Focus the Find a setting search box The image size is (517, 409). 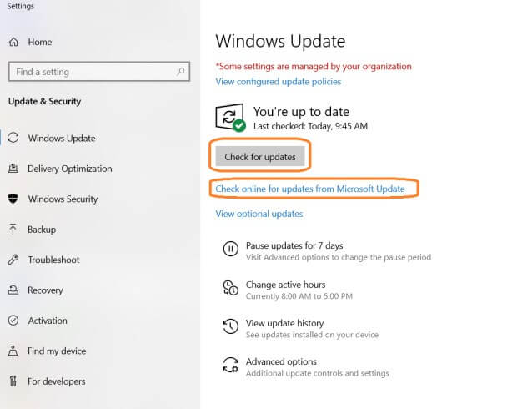[92, 72]
